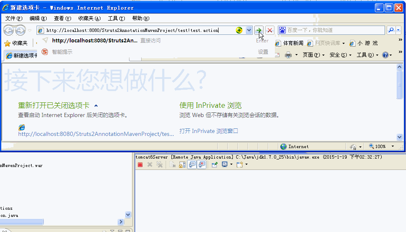Open the Display Selected Console dropdown arrow

pyautogui.click(x=231, y=164)
